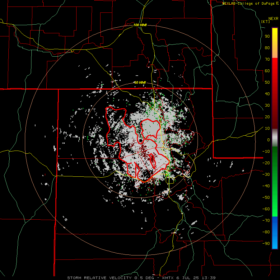Click the NEXR label above color bar

pos(273,19)
